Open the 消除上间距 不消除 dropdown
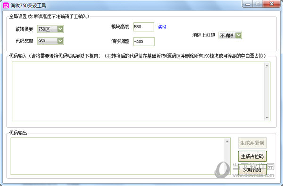Screen dimensions: 283x186 [x=230, y=35]
